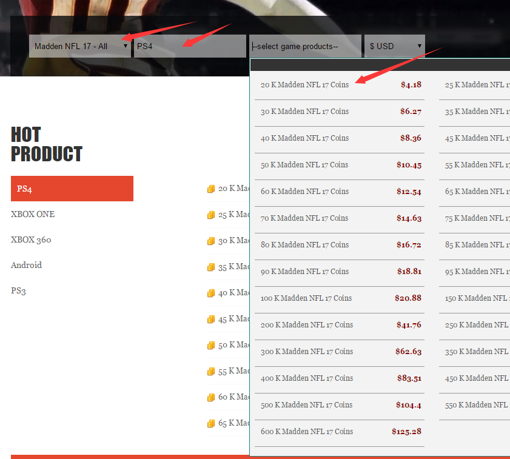Choose 50 K Madden NFL 17 Coins option
Screen dimensions: 510x459
[339, 165]
